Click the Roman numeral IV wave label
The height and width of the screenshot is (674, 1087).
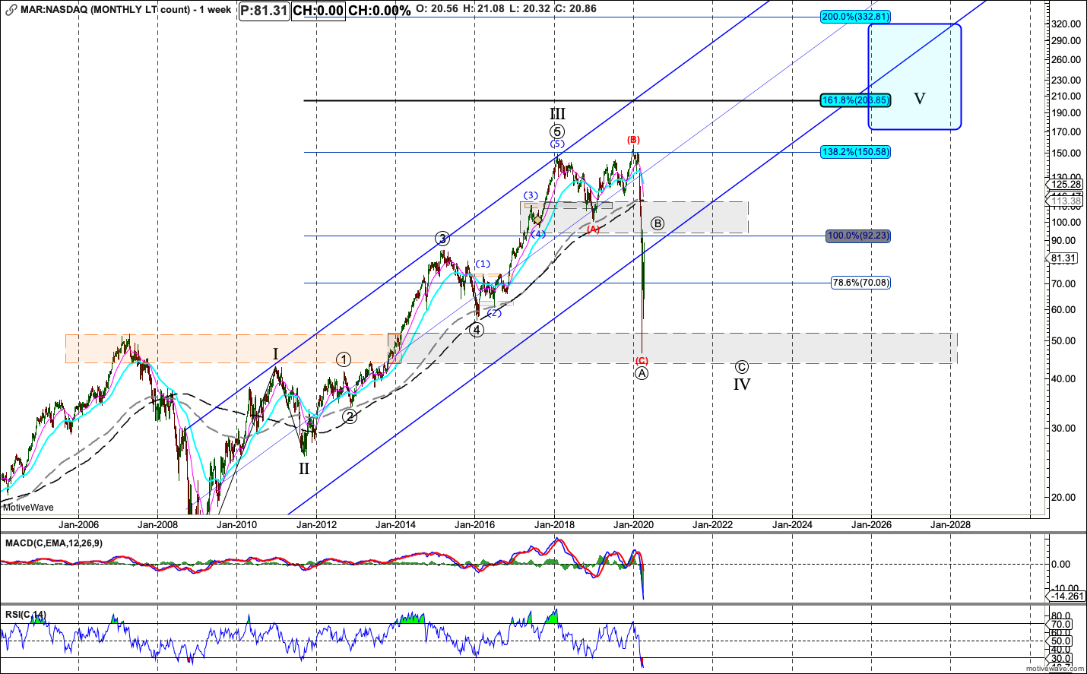coord(742,384)
